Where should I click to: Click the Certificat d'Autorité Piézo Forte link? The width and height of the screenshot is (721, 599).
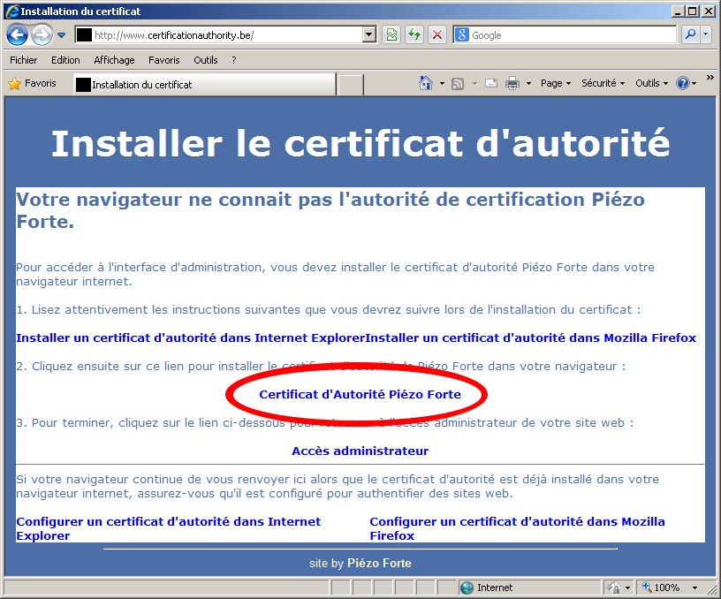pos(360,394)
